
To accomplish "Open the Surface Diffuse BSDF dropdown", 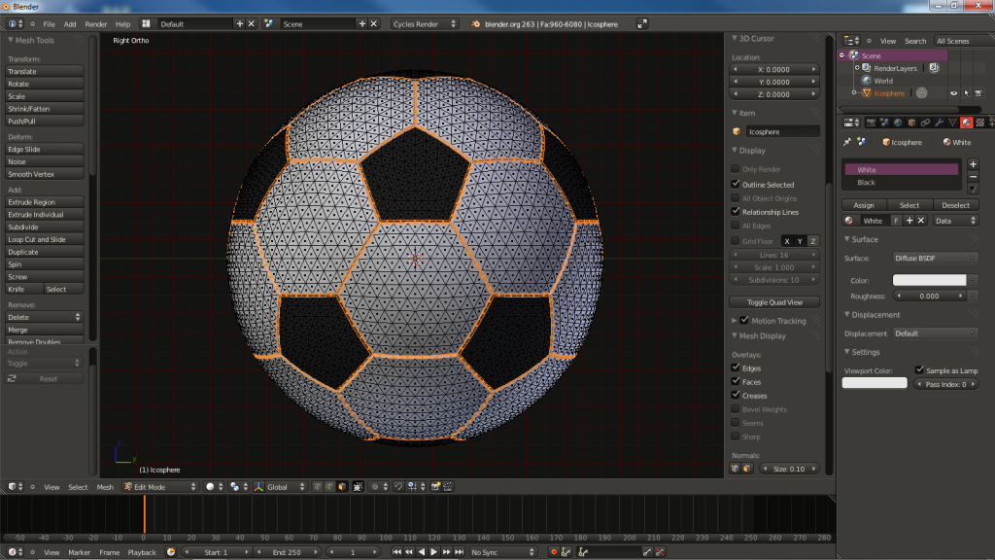I will [935, 258].
